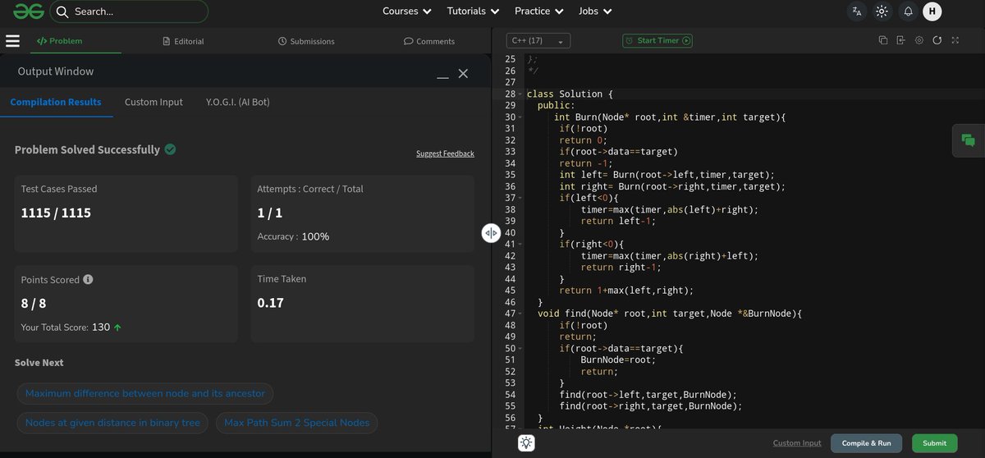Click the reset code refresh icon

(937, 40)
